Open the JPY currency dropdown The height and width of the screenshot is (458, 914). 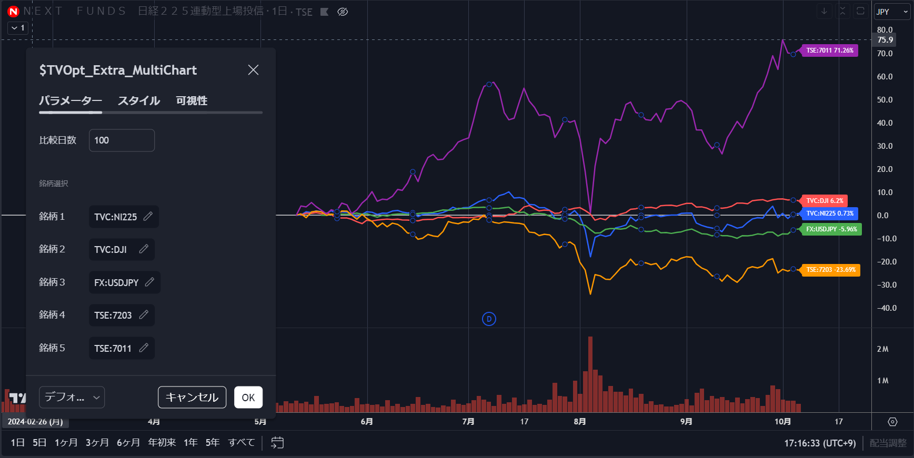892,12
